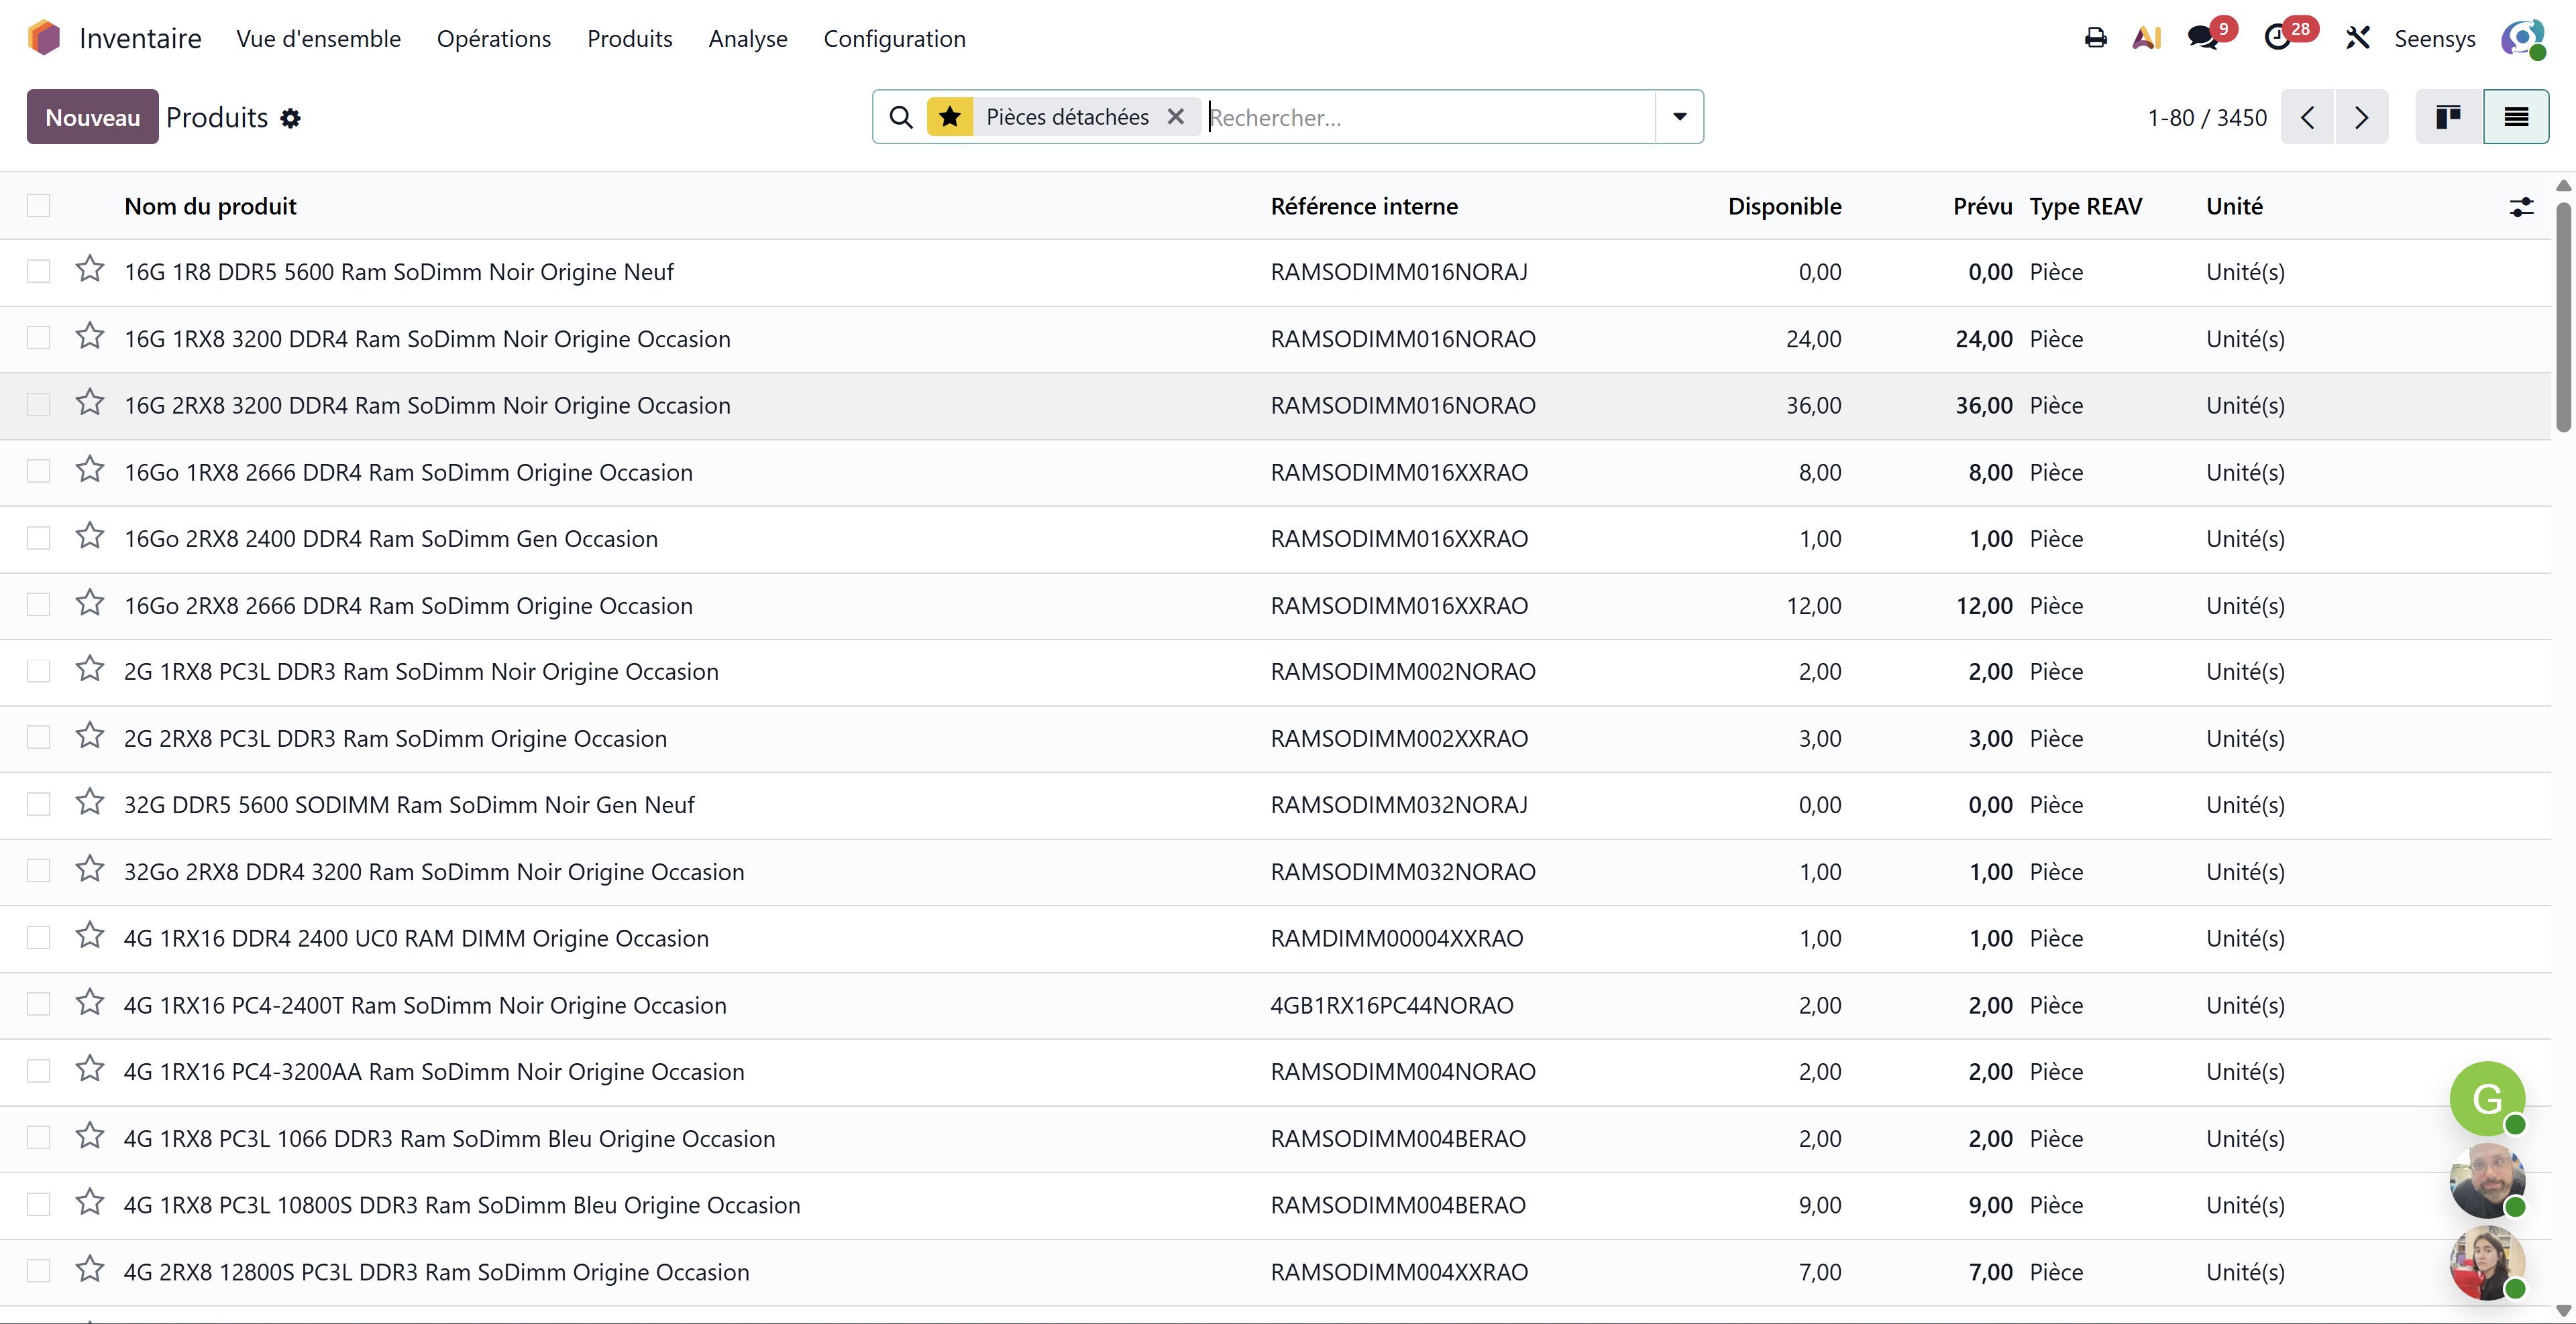Open the user avatar menu
The width and height of the screenshot is (2576, 1324).
coord(2522,38)
